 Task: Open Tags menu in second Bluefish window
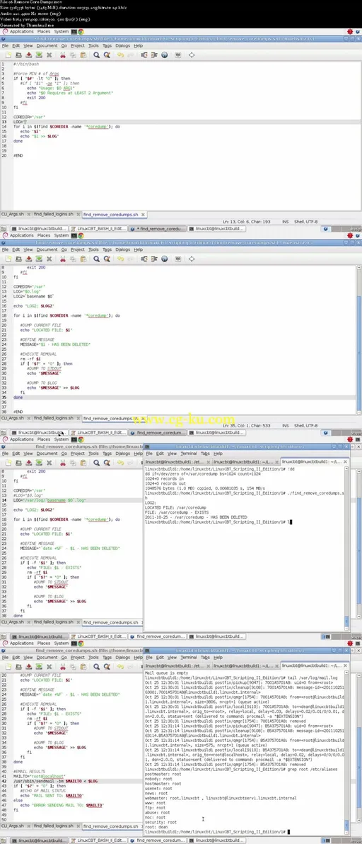click(x=107, y=249)
